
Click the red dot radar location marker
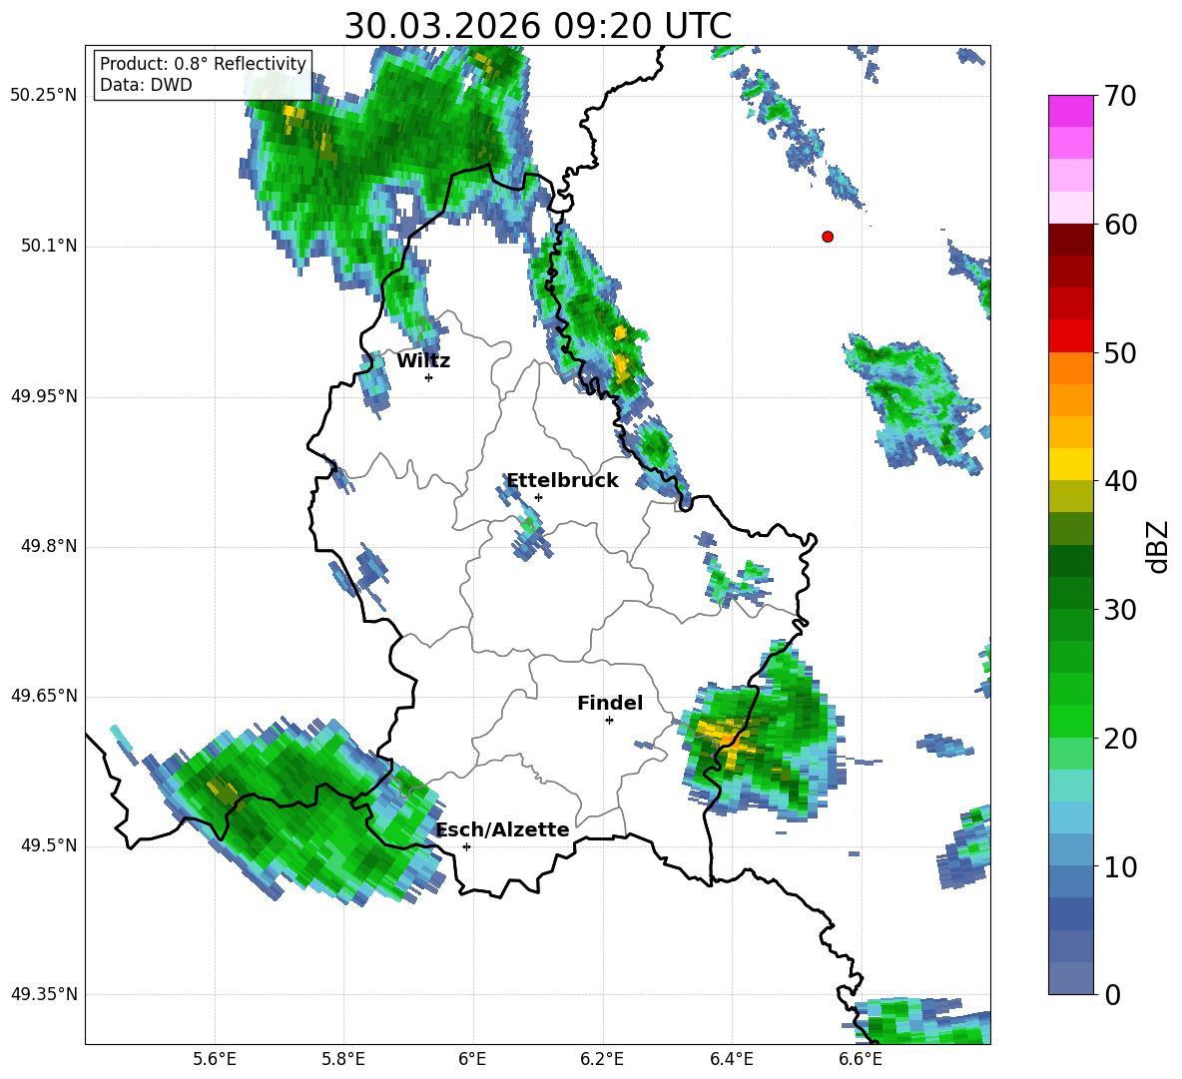pos(828,237)
